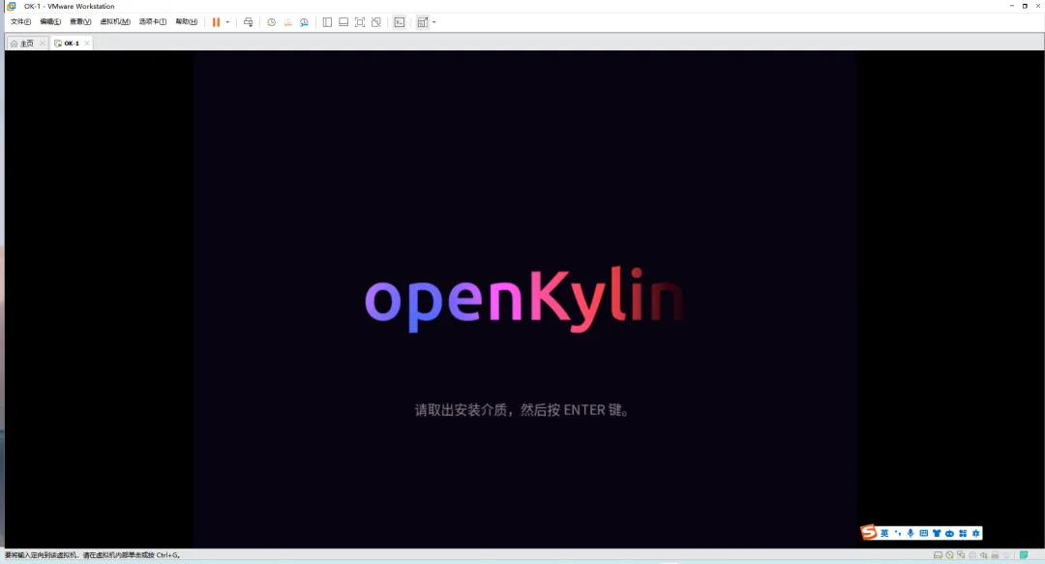This screenshot has width=1045, height=564.
Task: Click the VMware Workstation title bar icon
Action: pyautogui.click(x=12, y=6)
